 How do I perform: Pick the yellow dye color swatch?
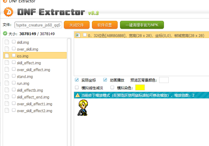[x=140, y=87]
